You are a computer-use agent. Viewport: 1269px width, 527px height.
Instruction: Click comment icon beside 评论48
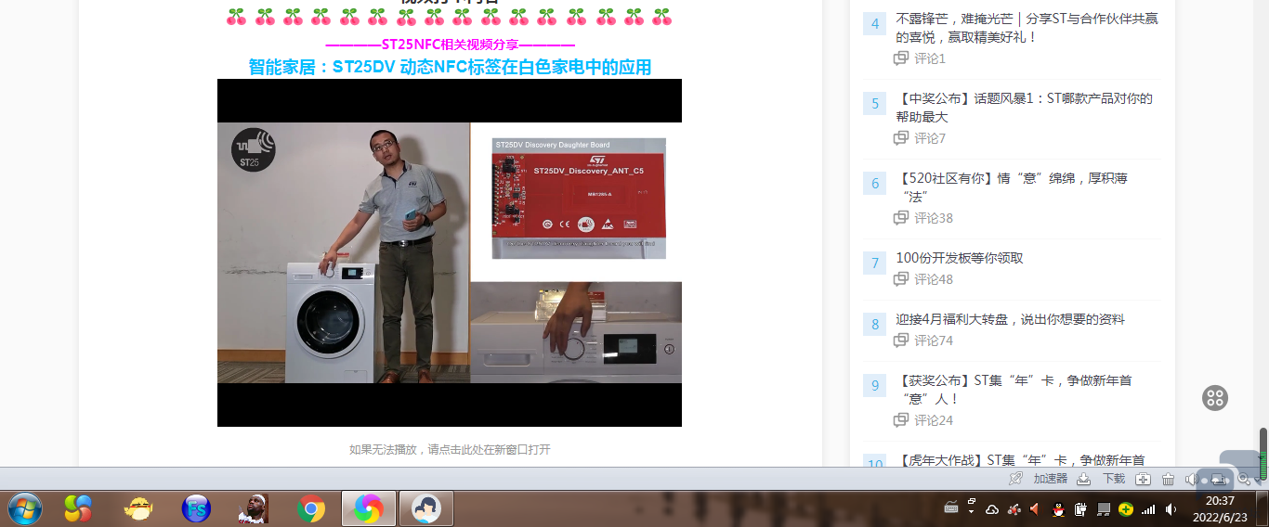(901, 279)
